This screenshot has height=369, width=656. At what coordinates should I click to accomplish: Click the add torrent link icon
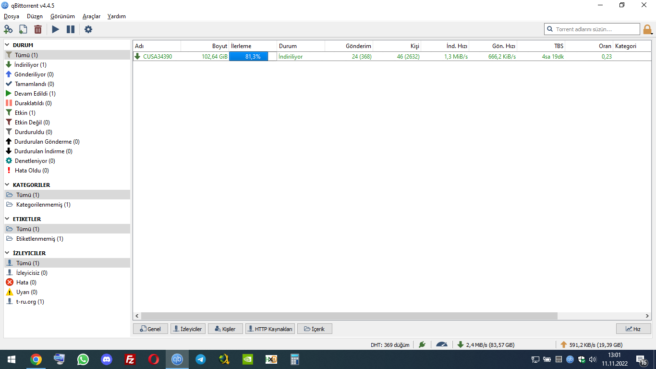[x=8, y=29]
